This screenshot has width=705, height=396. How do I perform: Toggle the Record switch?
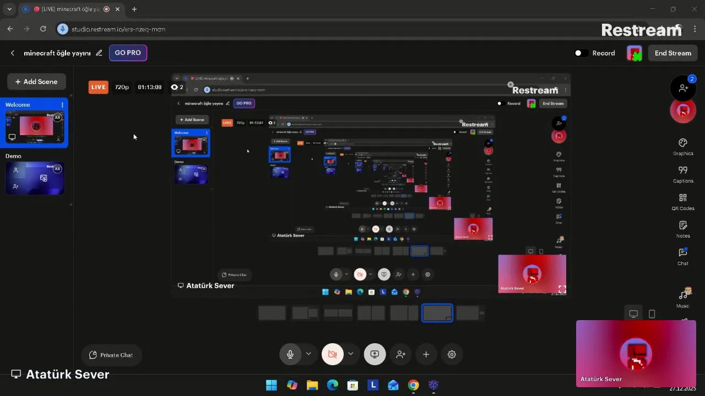pyautogui.click(x=581, y=53)
